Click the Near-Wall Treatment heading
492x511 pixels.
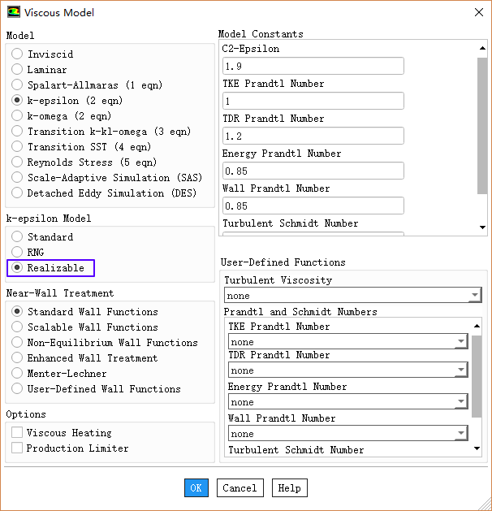click(x=60, y=293)
